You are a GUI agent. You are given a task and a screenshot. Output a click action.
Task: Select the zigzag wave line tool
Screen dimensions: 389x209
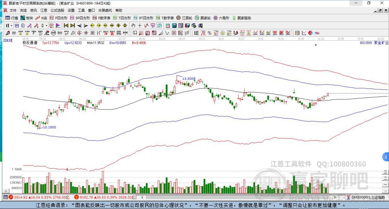click(167, 33)
